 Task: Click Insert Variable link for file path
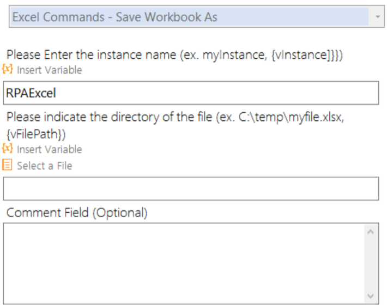point(50,150)
